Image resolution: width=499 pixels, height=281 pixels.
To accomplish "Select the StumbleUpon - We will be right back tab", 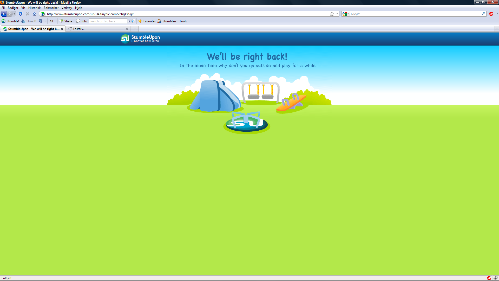I will click(33, 29).
